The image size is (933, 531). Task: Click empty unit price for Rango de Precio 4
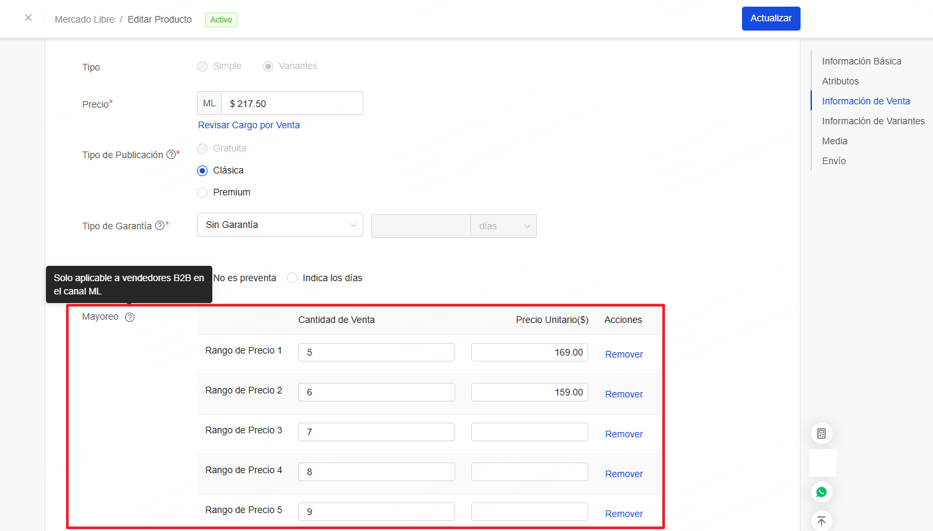(530, 472)
